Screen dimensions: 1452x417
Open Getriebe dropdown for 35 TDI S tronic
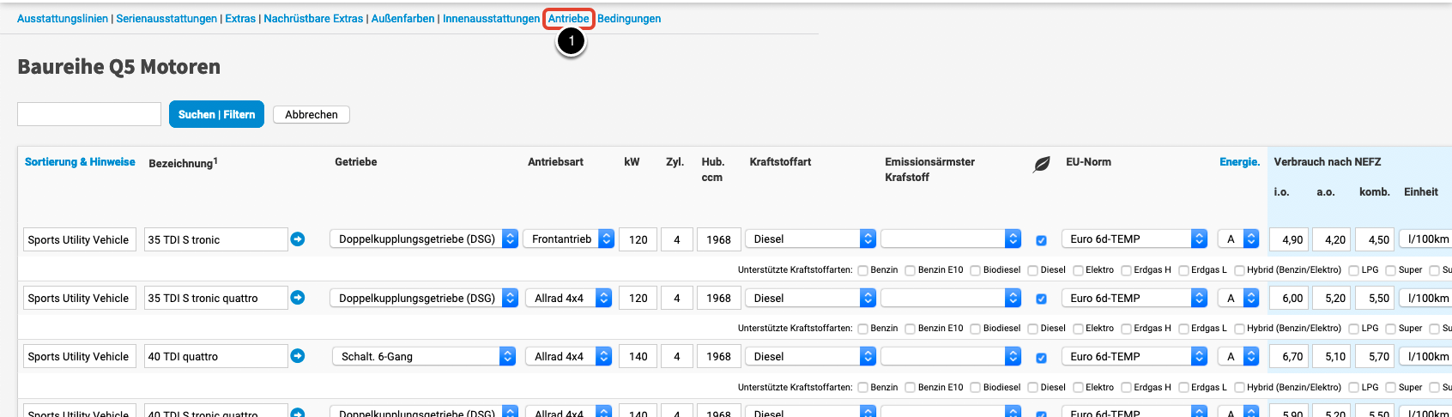(424, 239)
